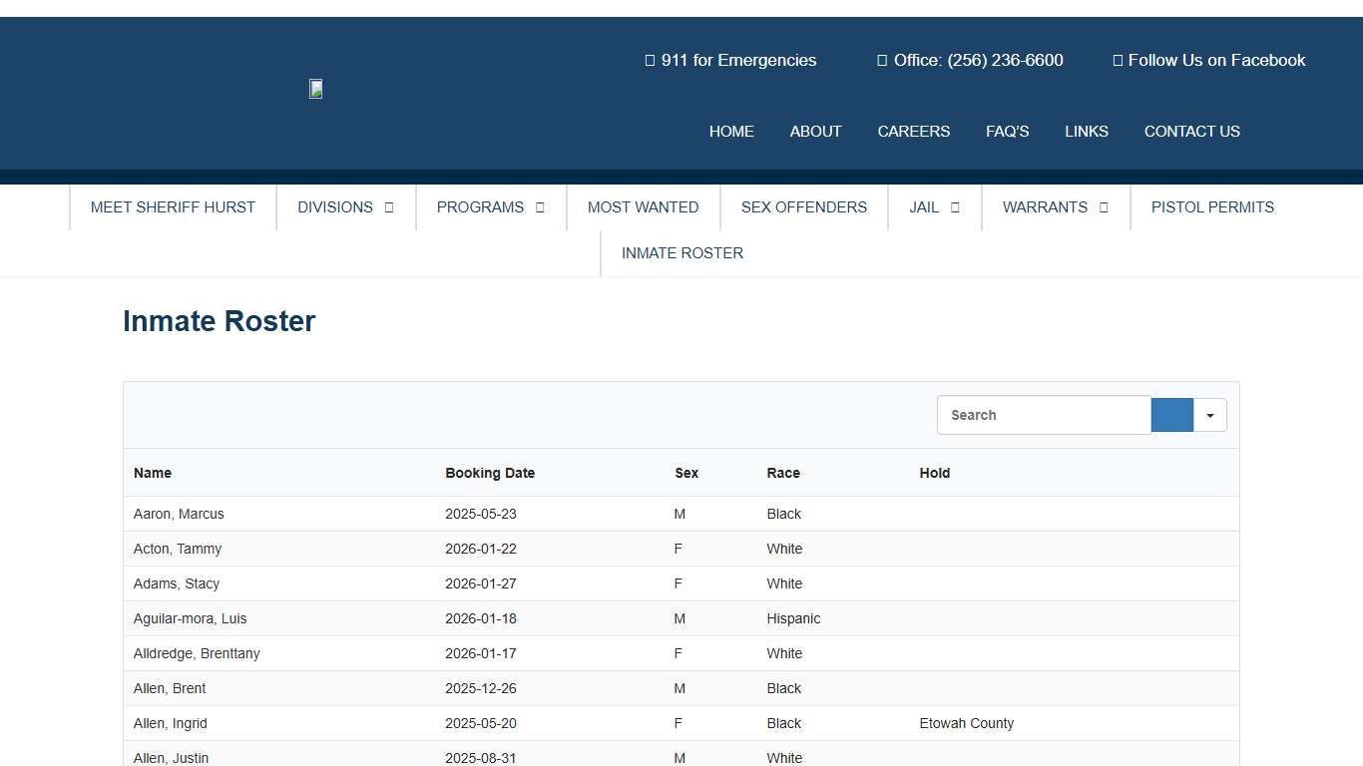The image size is (1363, 766).
Task: Select CAREERS in the top navigation
Action: [x=914, y=131]
